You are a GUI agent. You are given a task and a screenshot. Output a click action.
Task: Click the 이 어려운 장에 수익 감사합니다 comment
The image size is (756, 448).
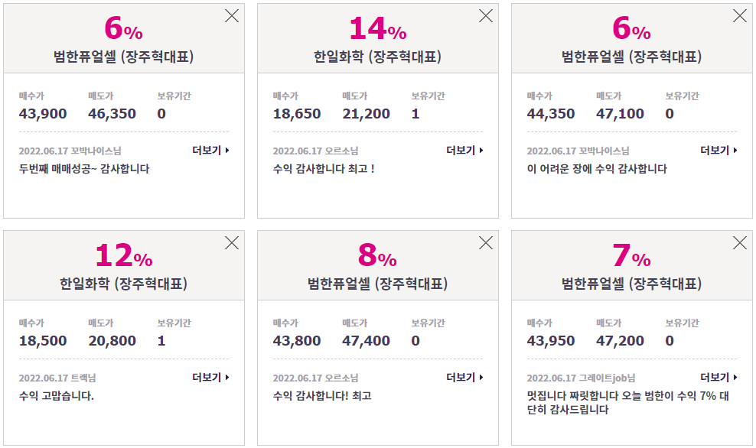click(x=597, y=169)
